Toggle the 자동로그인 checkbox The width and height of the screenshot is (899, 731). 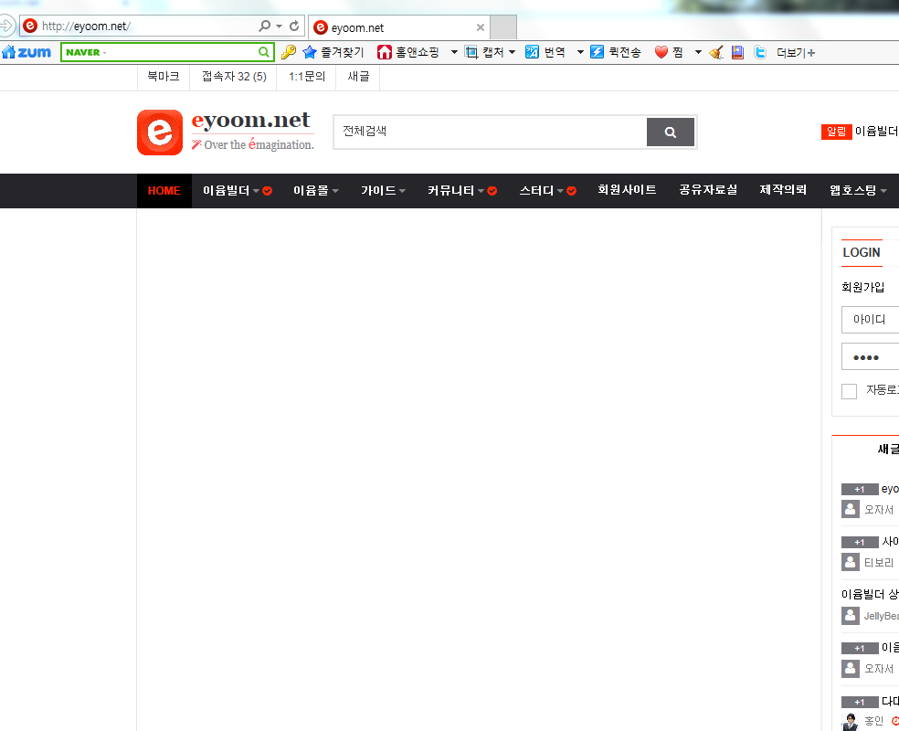(x=849, y=391)
